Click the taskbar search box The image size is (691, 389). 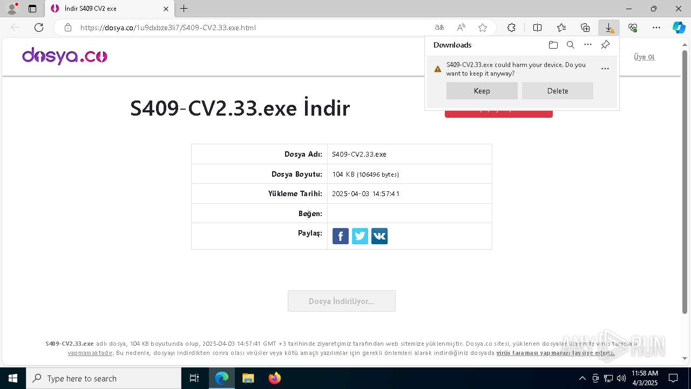(104, 378)
